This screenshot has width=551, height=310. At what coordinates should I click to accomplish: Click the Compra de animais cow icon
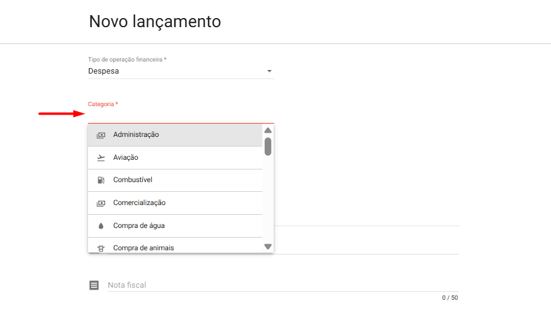point(101,247)
